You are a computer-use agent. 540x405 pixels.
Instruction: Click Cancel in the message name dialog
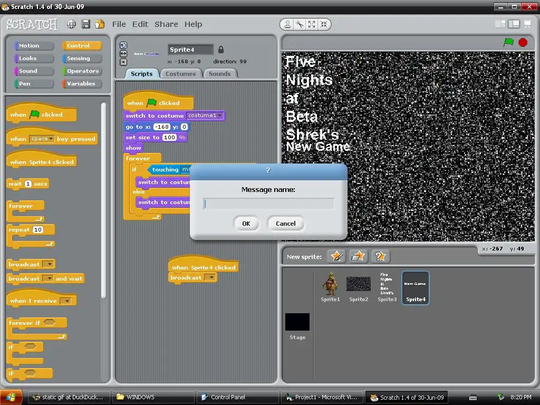pos(285,224)
